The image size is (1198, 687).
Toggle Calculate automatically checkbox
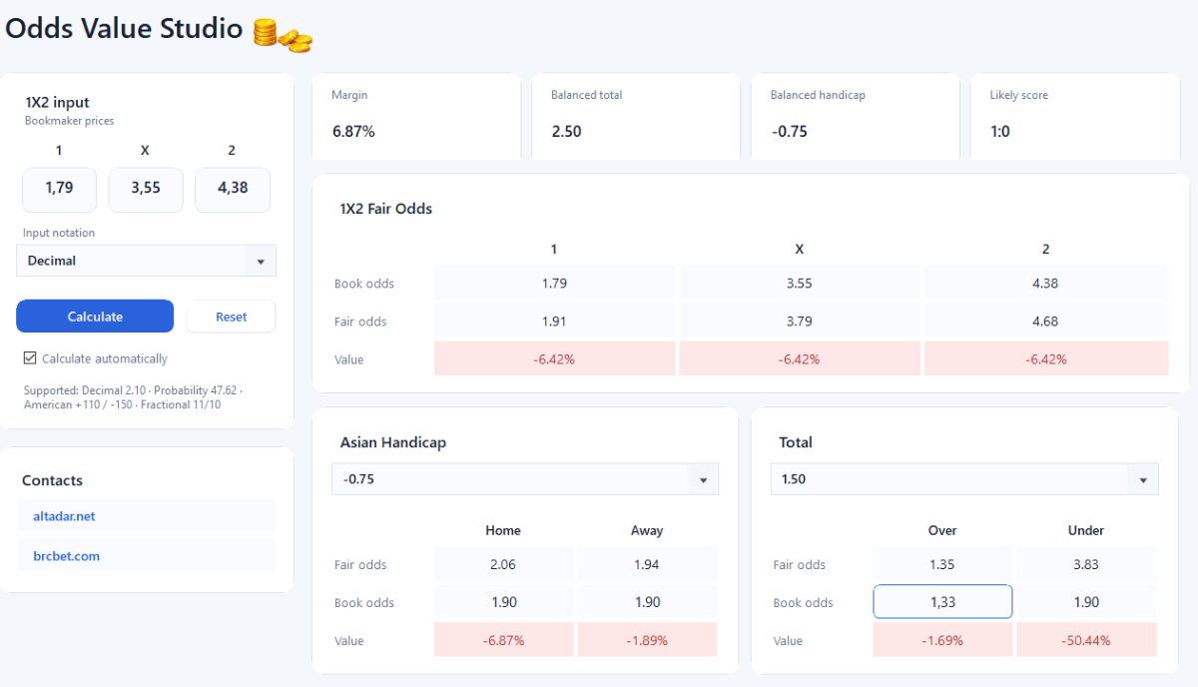(30, 357)
